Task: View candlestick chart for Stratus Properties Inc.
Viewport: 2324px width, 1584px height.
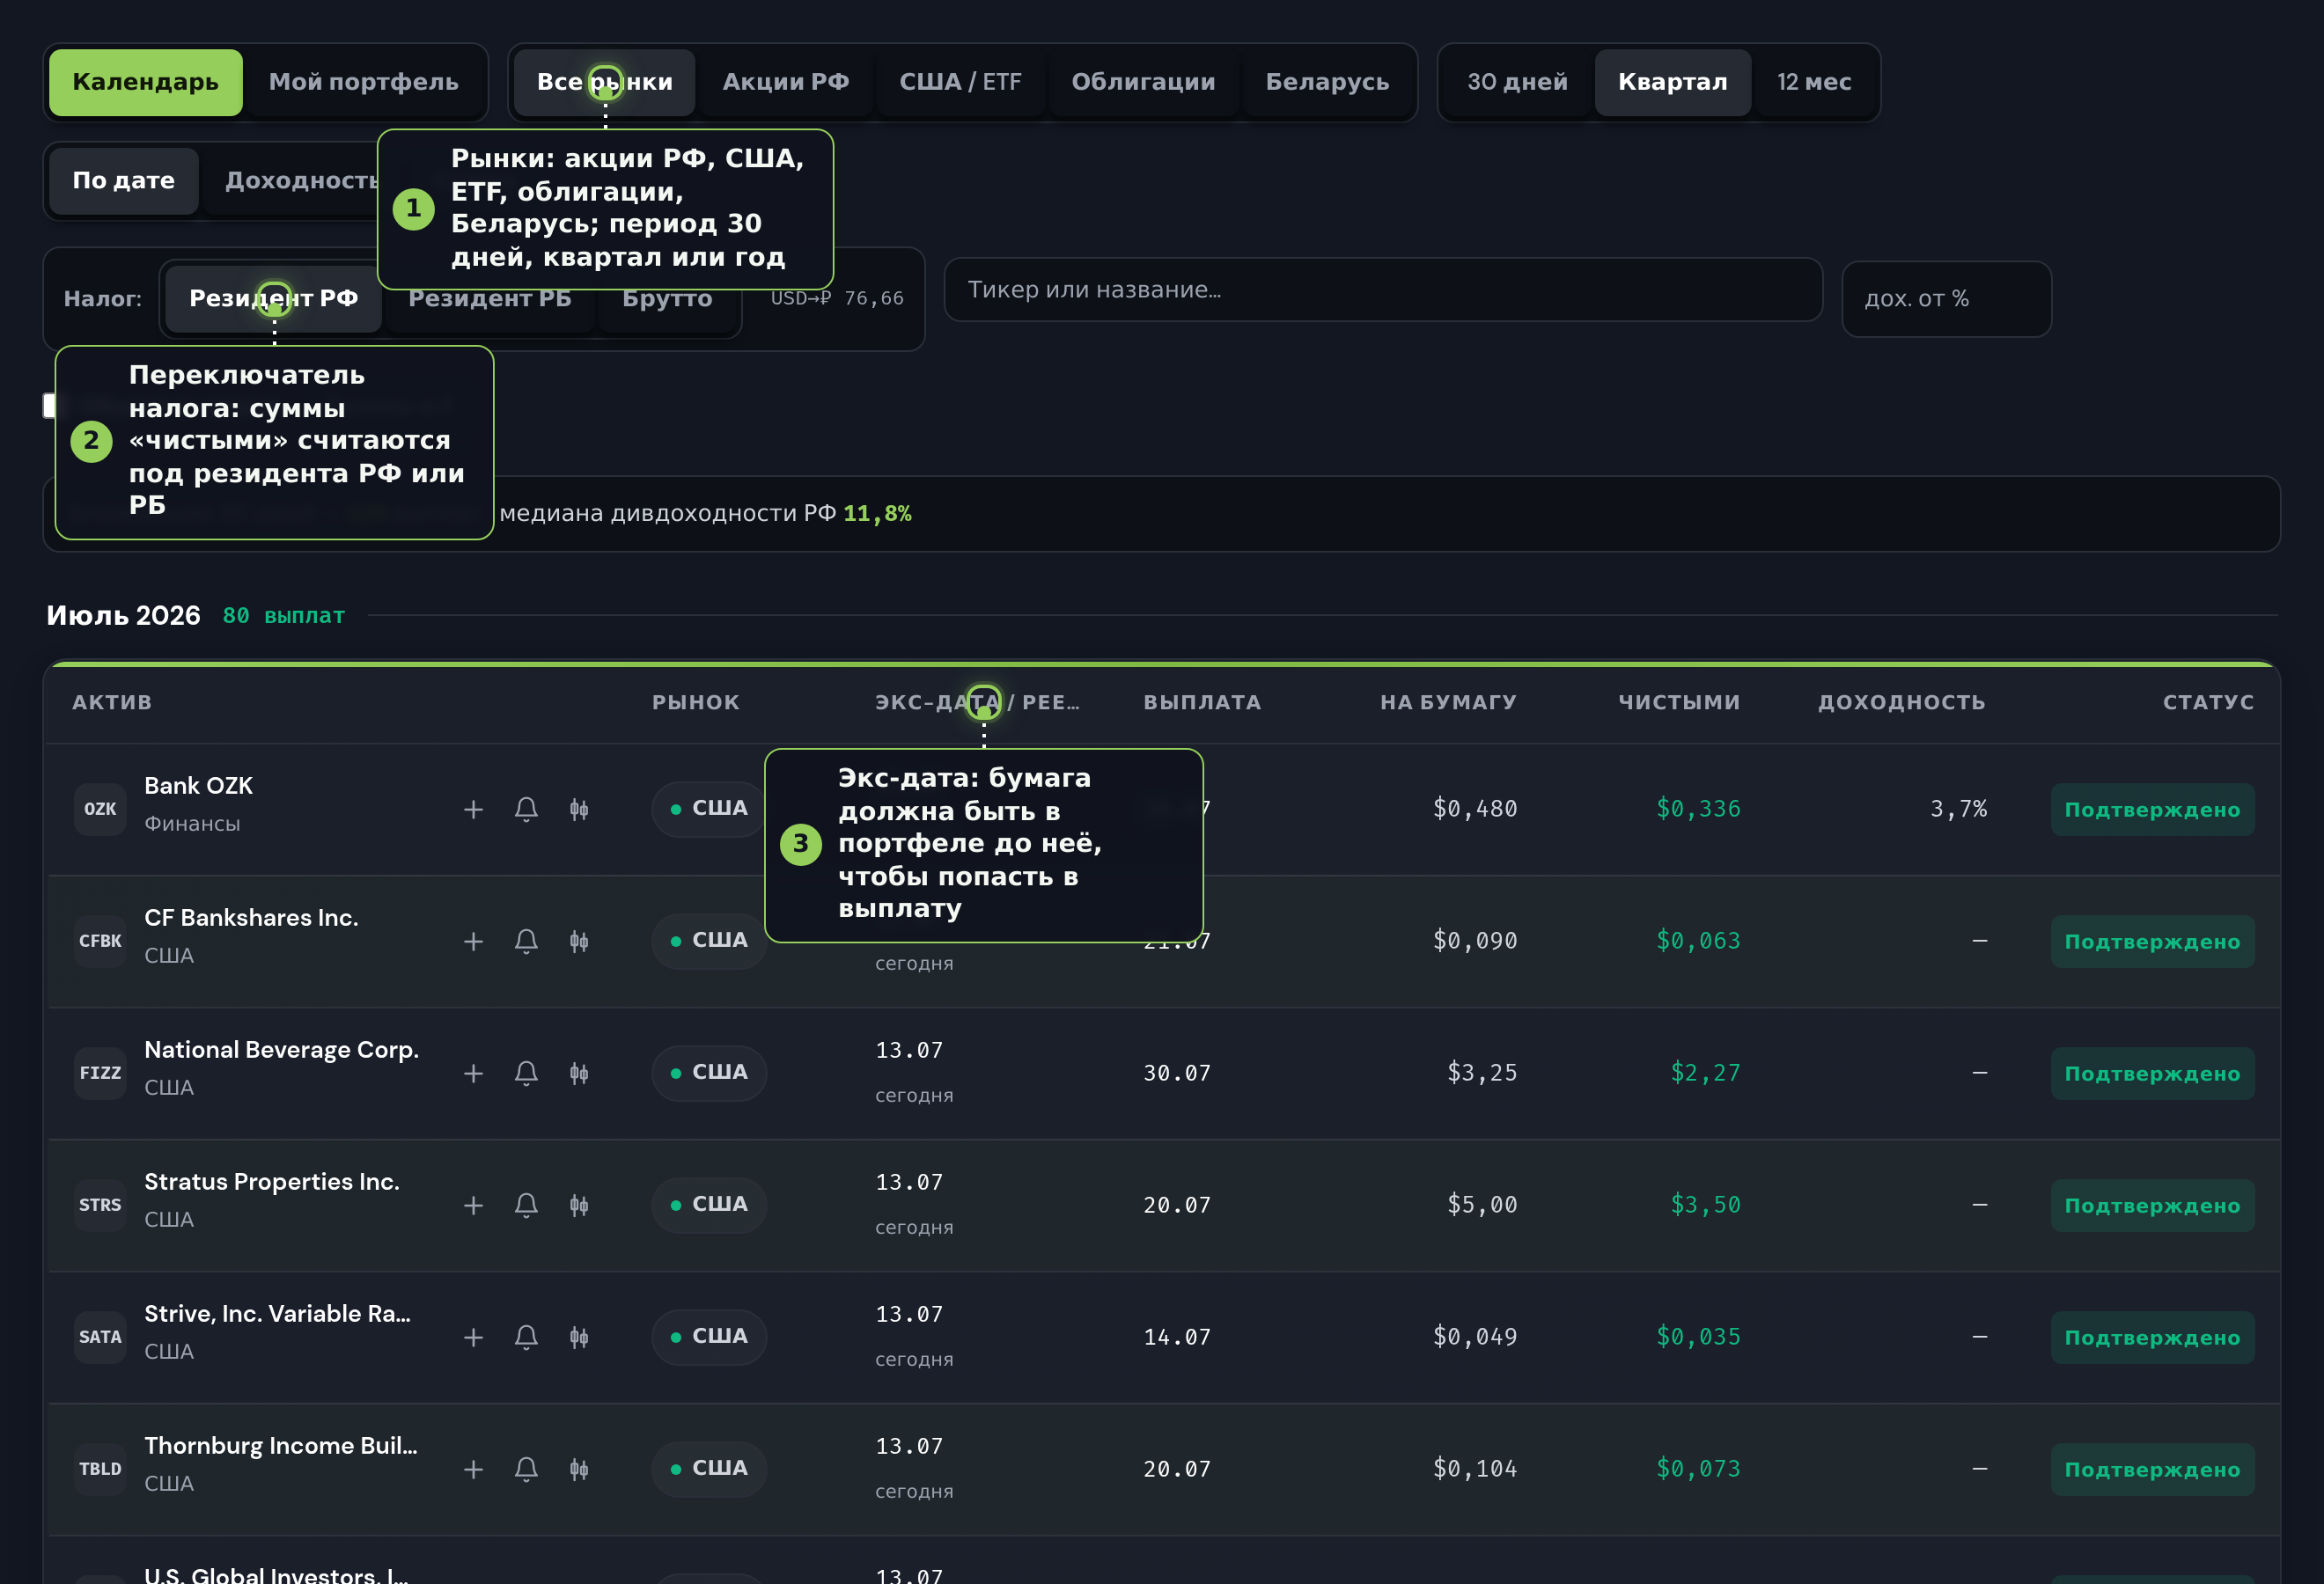Action: tap(579, 1206)
